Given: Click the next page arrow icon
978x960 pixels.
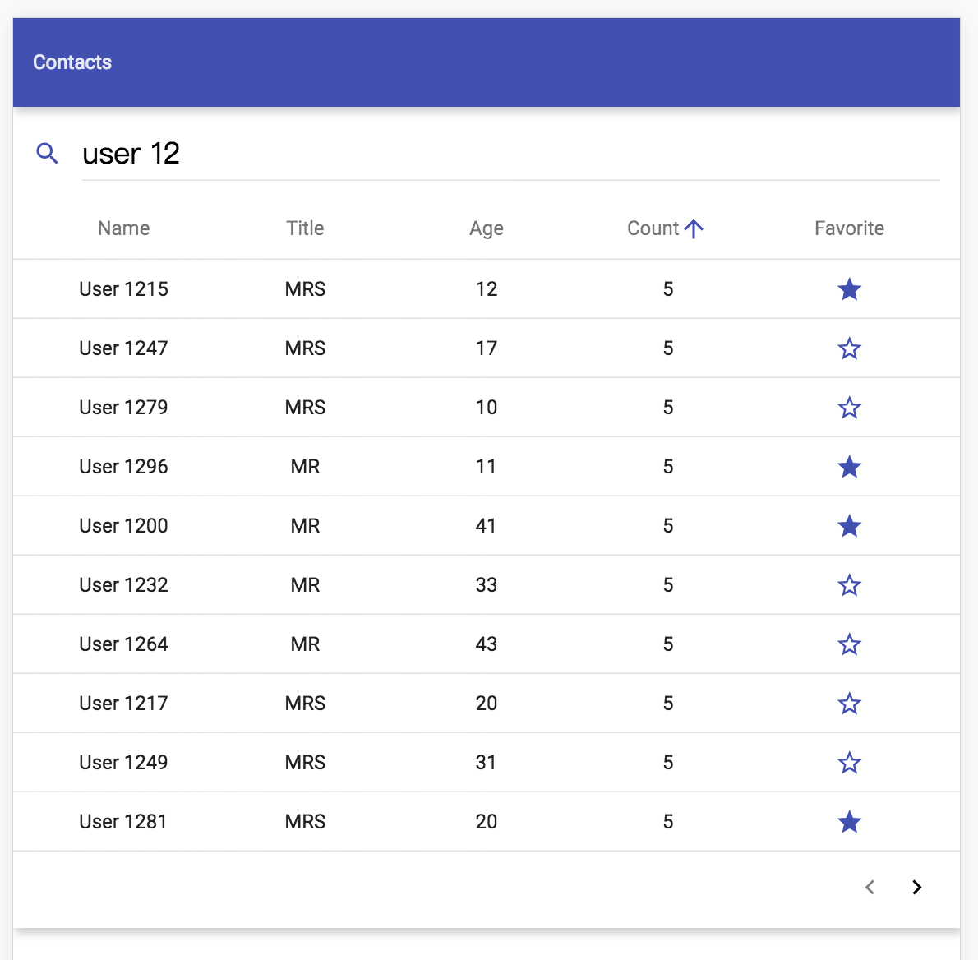Looking at the screenshot, I should [x=916, y=888].
